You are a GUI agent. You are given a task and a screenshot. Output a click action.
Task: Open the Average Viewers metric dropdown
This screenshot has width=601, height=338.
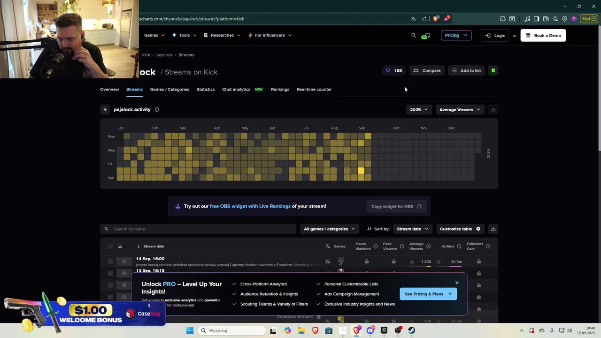click(x=460, y=109)
